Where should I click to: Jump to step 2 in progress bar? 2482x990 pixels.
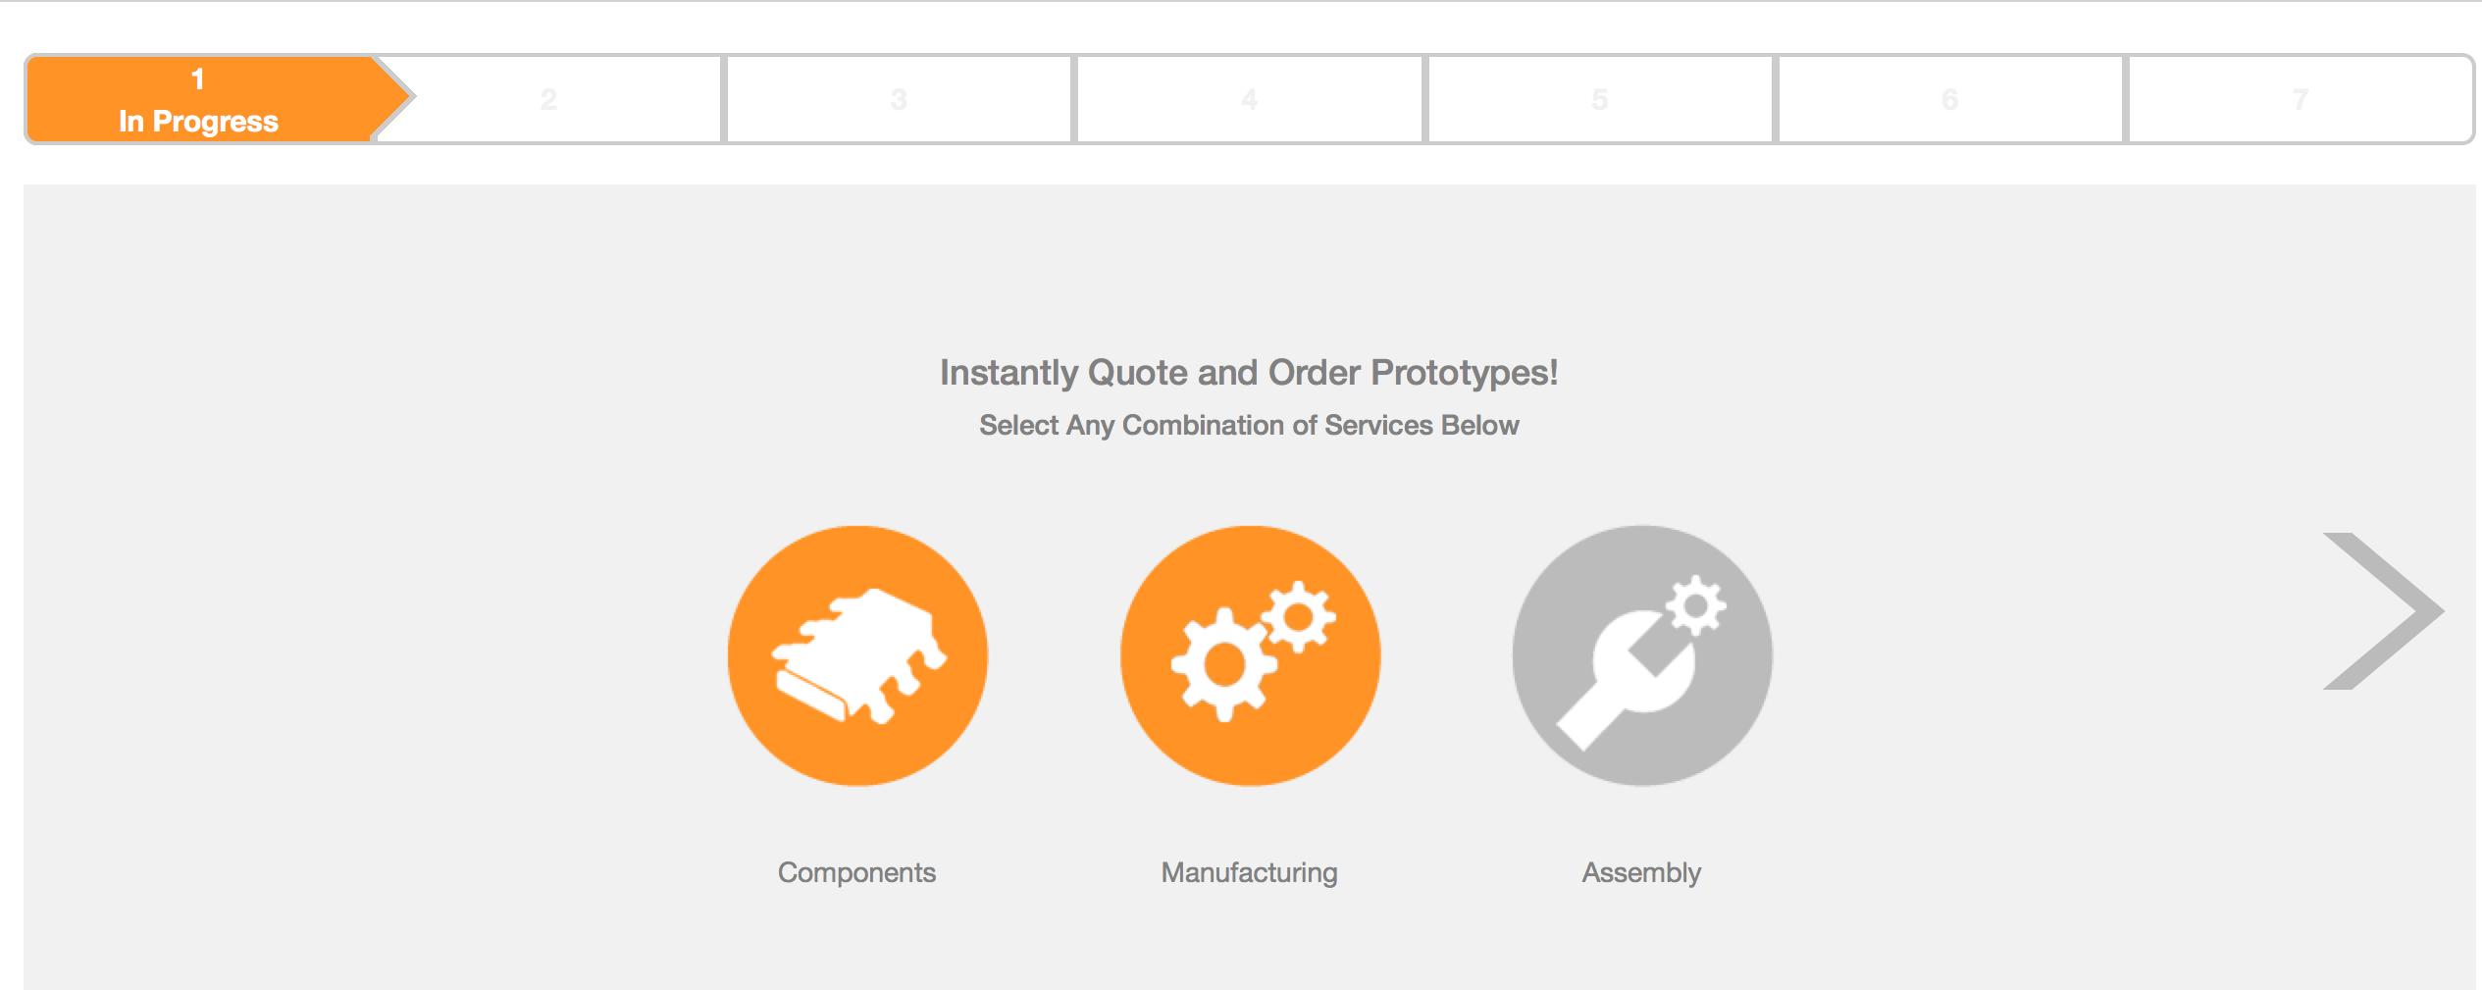click(x=548, y=99)
